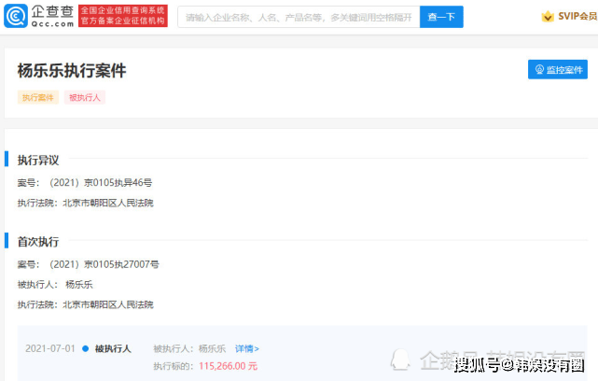598x381 pixels.
Task: Click the SVIP crown icon
Action: (548, 17)
